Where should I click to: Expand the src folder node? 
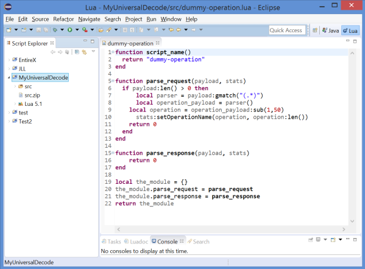tap(15, 86)
